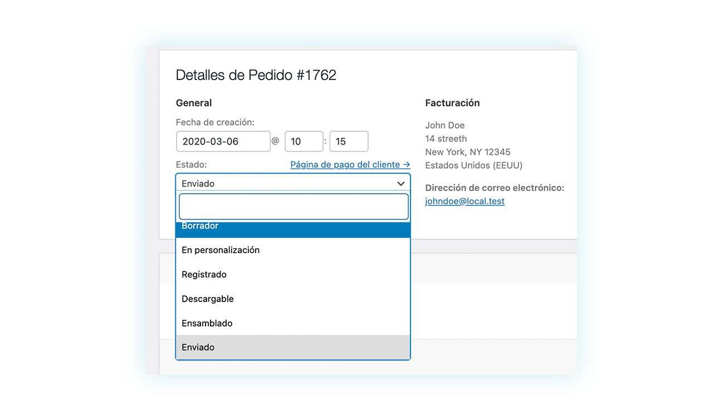The height and width of the screenshot is (420, 724).
Task: Edit the hour field showing 10
Action: tap(304, 141)
